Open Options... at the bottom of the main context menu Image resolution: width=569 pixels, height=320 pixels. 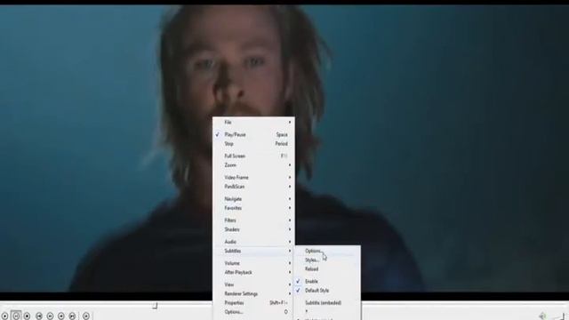coord(253,312)
